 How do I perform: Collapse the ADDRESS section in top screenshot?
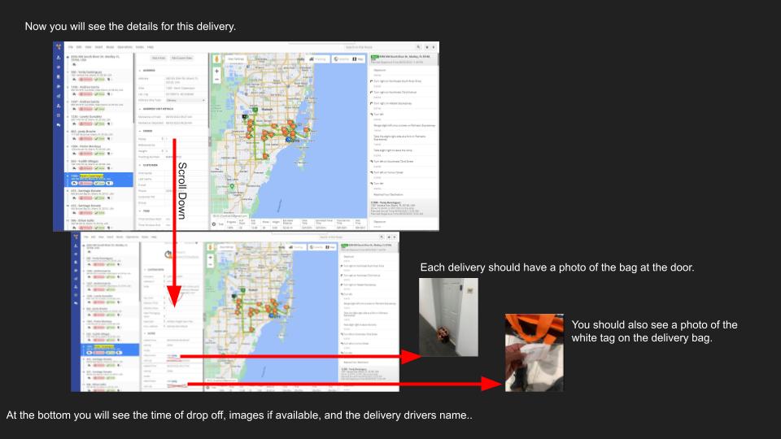(140, 71)
